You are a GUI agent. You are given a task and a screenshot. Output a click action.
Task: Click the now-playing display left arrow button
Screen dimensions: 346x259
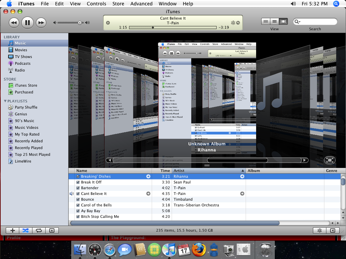pos(108,23)
